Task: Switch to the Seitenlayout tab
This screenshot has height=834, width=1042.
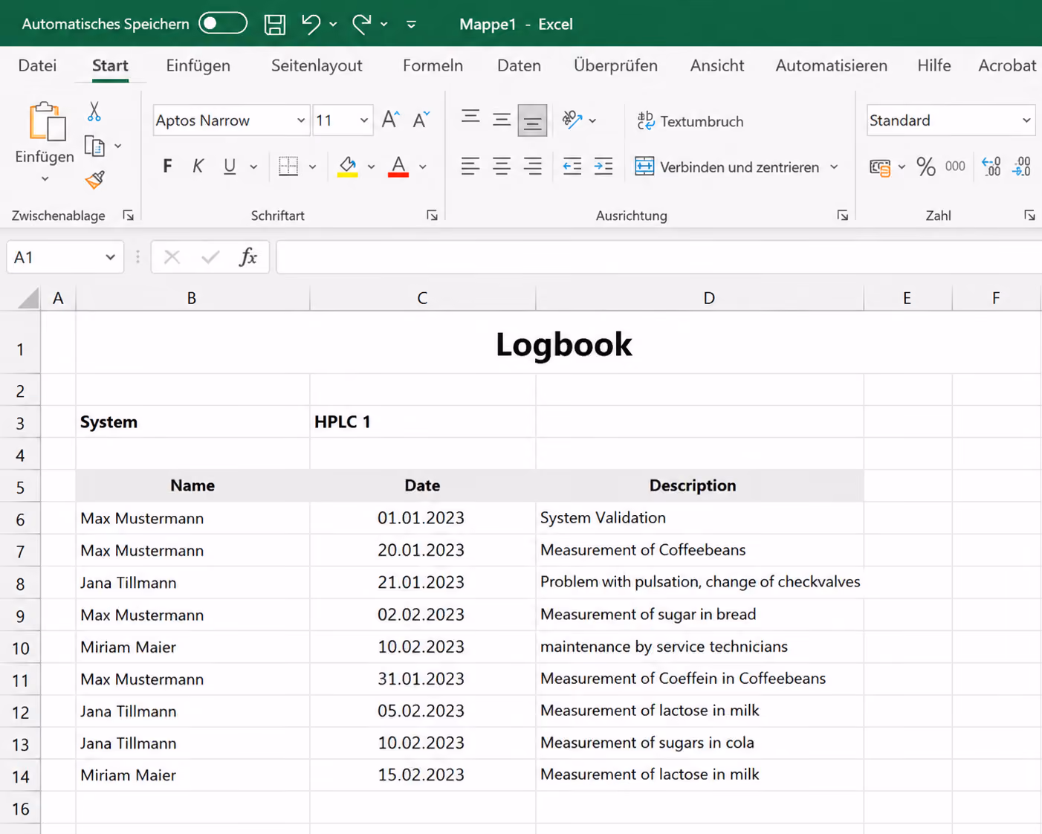Action: click(x=317, y=65)
